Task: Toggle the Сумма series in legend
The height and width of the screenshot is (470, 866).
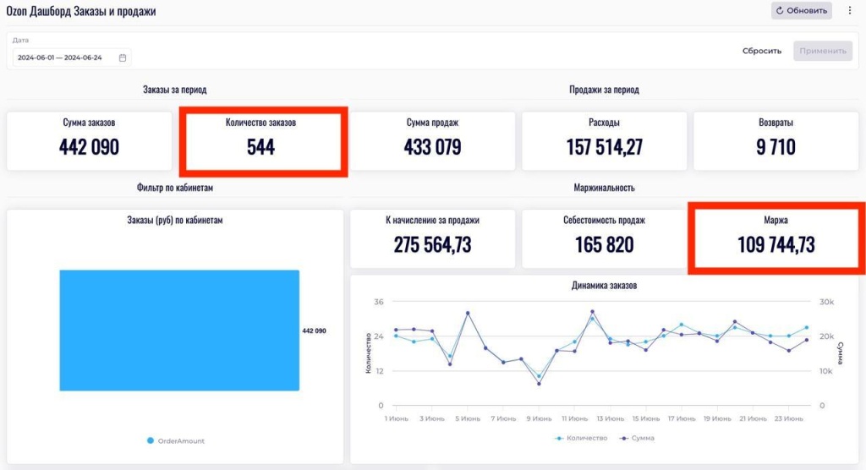Action: pos(637,438)
